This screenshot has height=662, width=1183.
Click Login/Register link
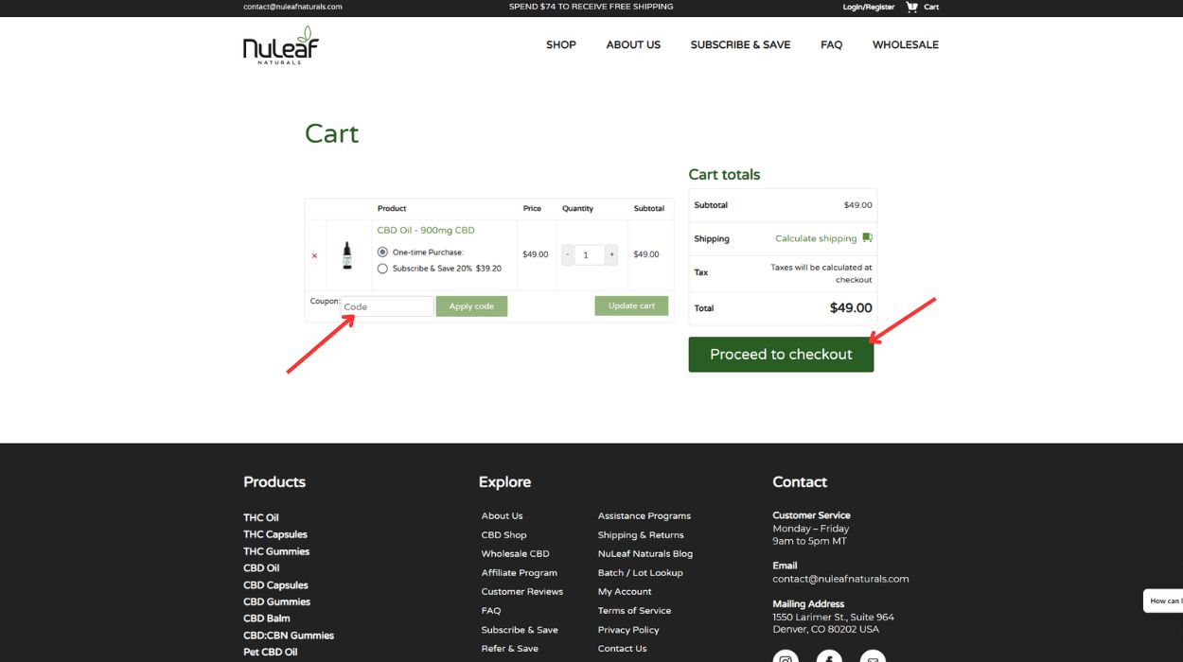tap(869, 7)
